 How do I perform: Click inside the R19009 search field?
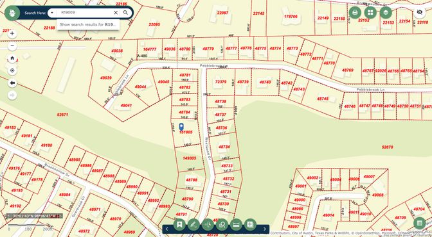pos(85,13)
